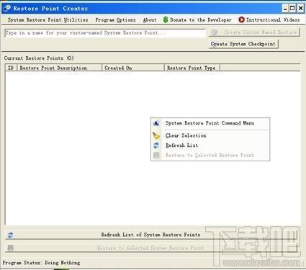Click the Create System Checkpoint button
This screenshot has width=306, height=270.
point(243,44)
